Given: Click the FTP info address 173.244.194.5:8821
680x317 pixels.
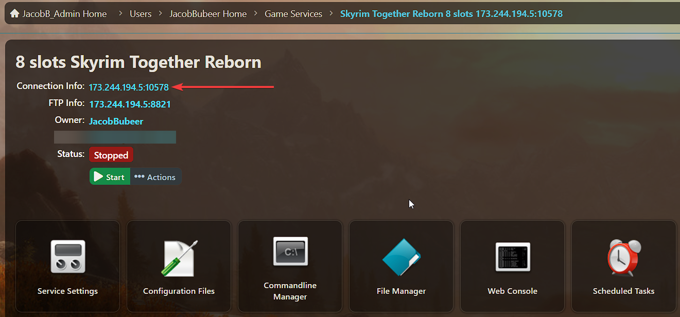Looking at the screenshot, I should (x=130, y=104).
